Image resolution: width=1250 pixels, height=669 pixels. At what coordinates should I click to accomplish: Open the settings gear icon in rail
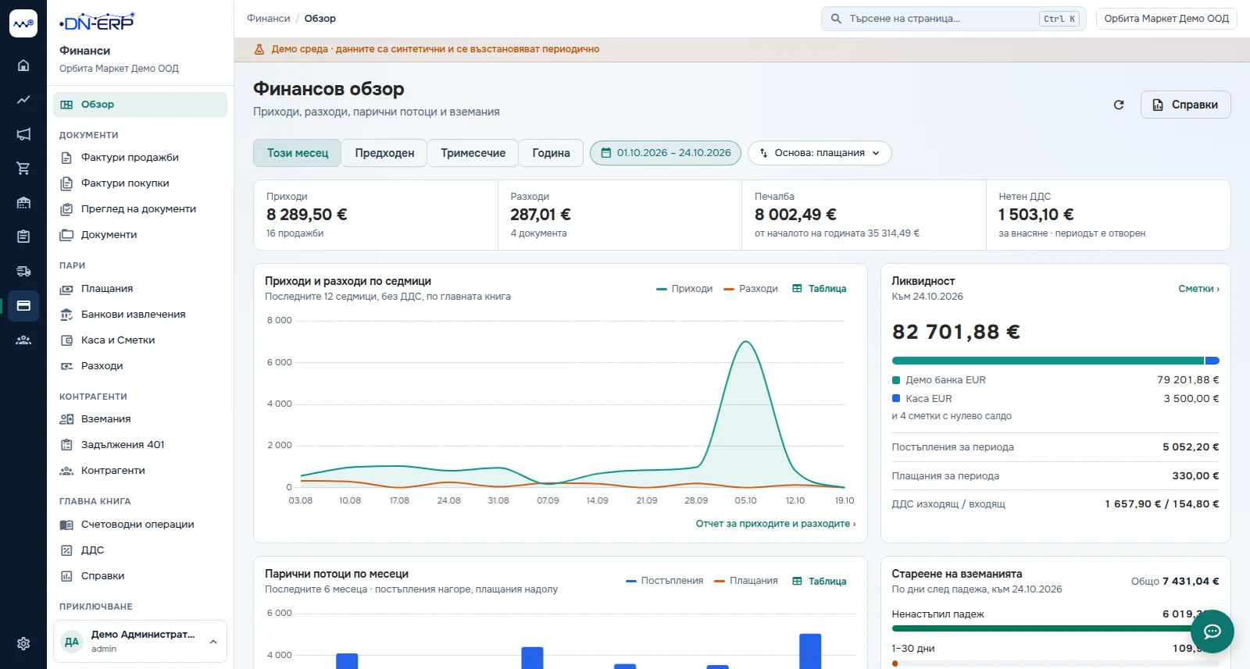tap(23, 643)
